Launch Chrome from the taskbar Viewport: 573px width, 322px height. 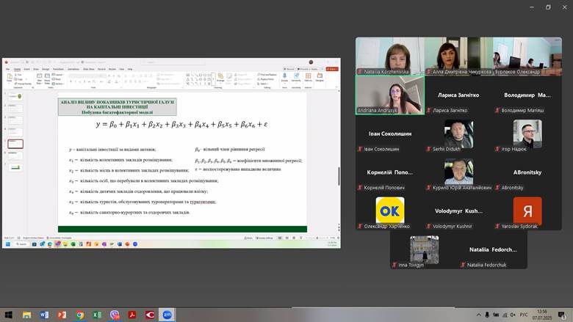pyautogui.click(x=79, y=315)
